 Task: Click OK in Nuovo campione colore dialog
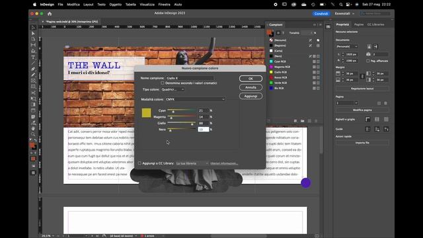click(x=250, y=79)
